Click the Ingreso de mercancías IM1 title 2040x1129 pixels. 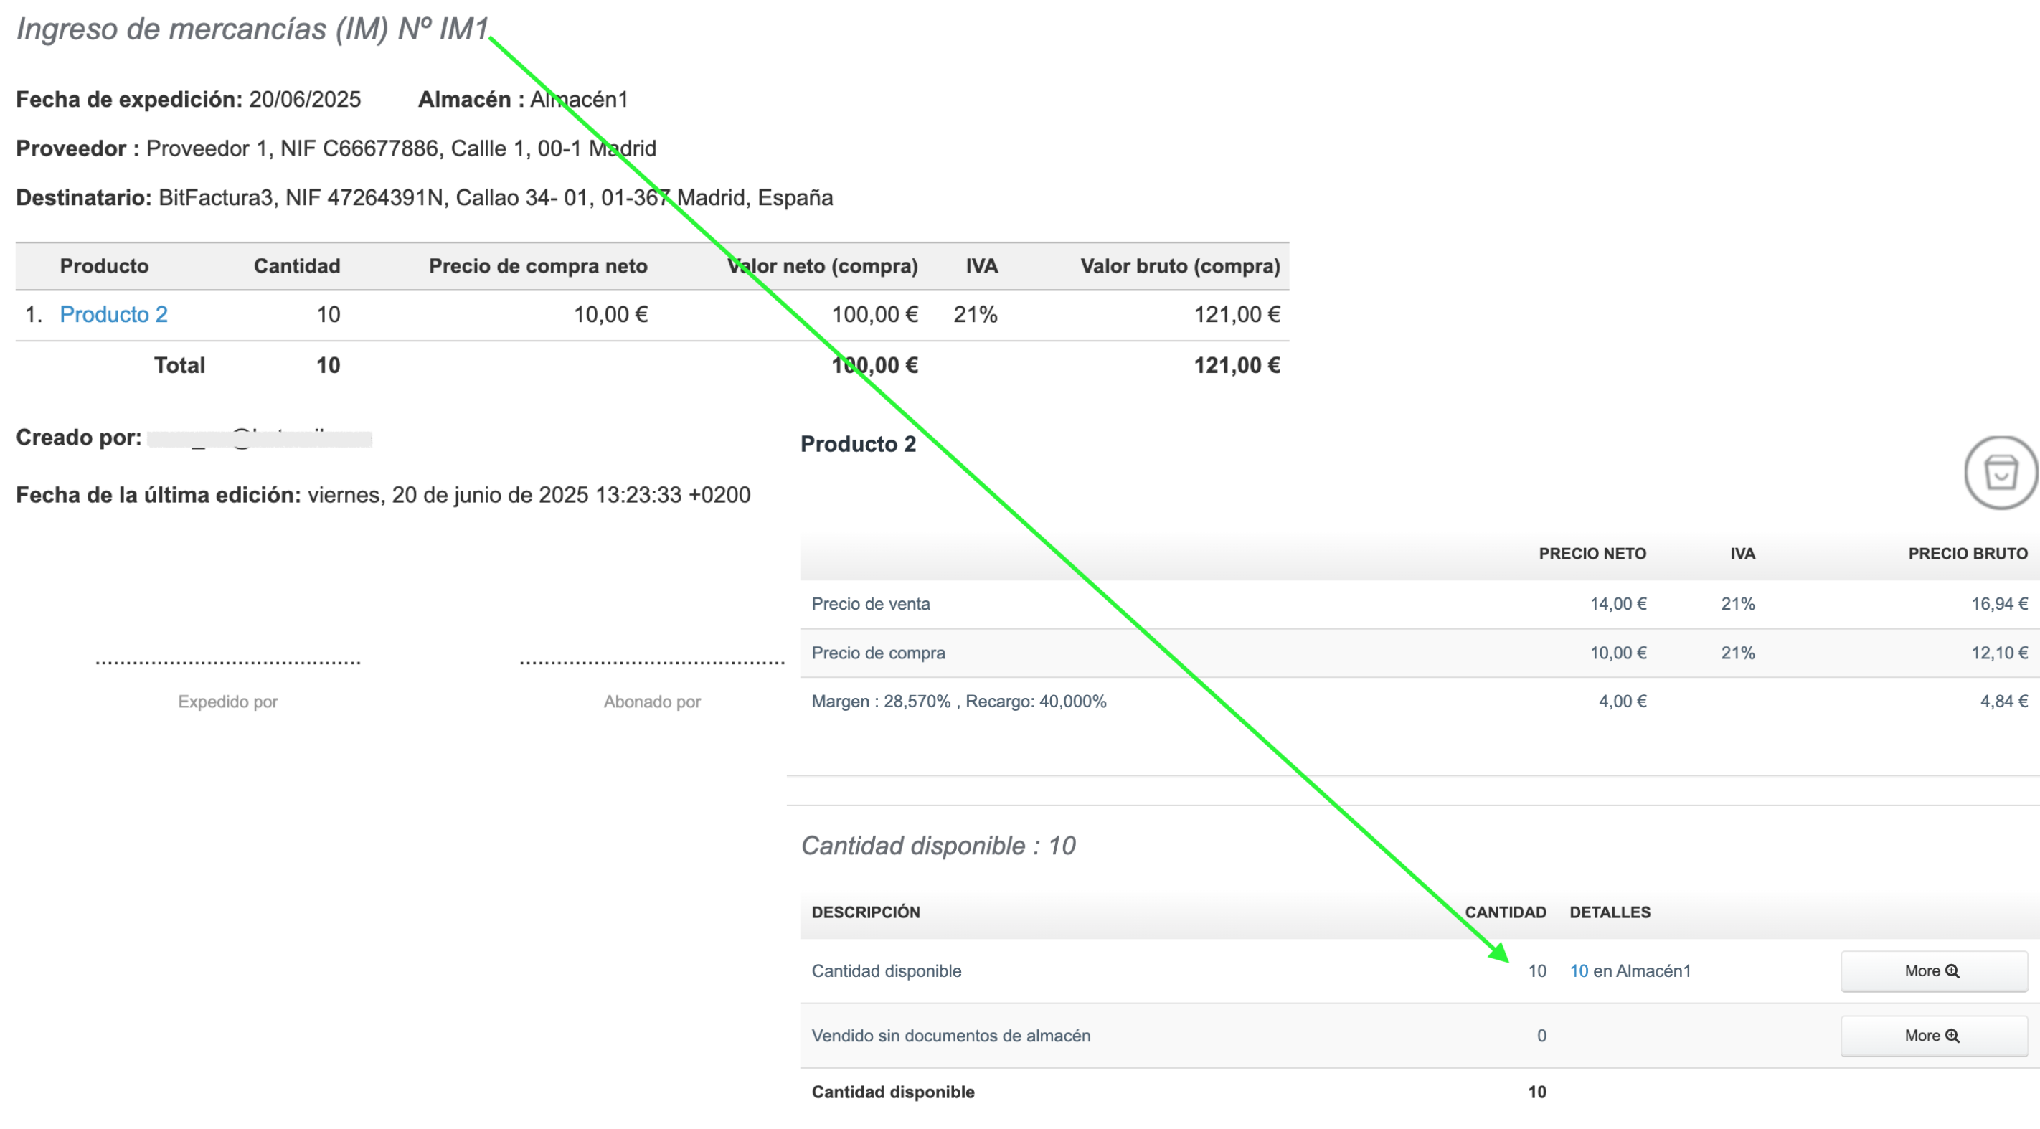(x=252, y=29)
